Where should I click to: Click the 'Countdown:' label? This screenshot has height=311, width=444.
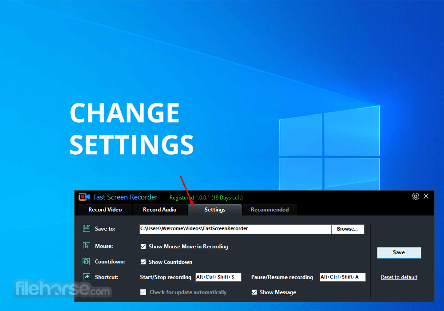110,262
